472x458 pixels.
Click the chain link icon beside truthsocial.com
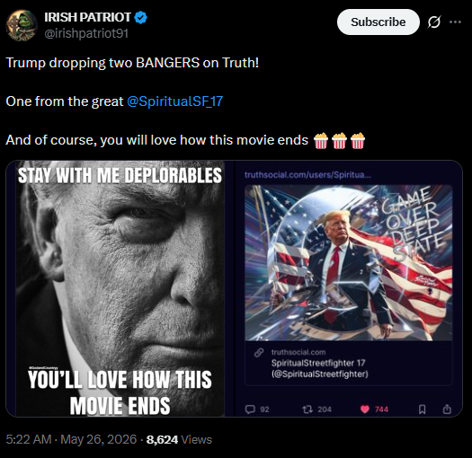[x=259, y=352]
